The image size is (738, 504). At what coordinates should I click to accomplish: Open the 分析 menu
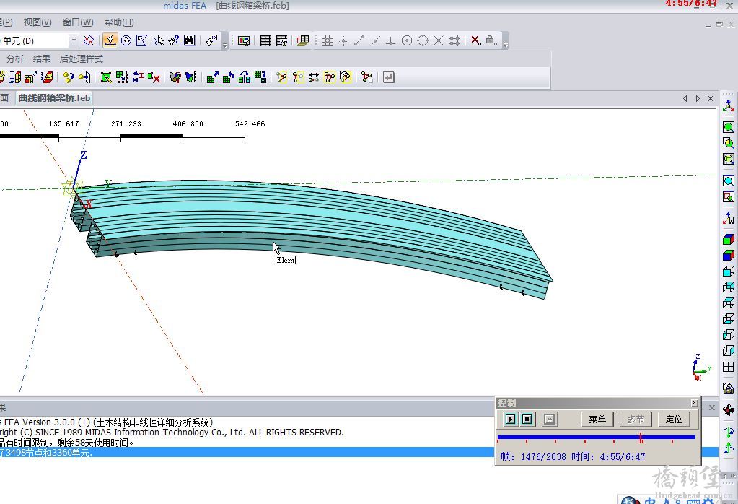tap(15, 59)
